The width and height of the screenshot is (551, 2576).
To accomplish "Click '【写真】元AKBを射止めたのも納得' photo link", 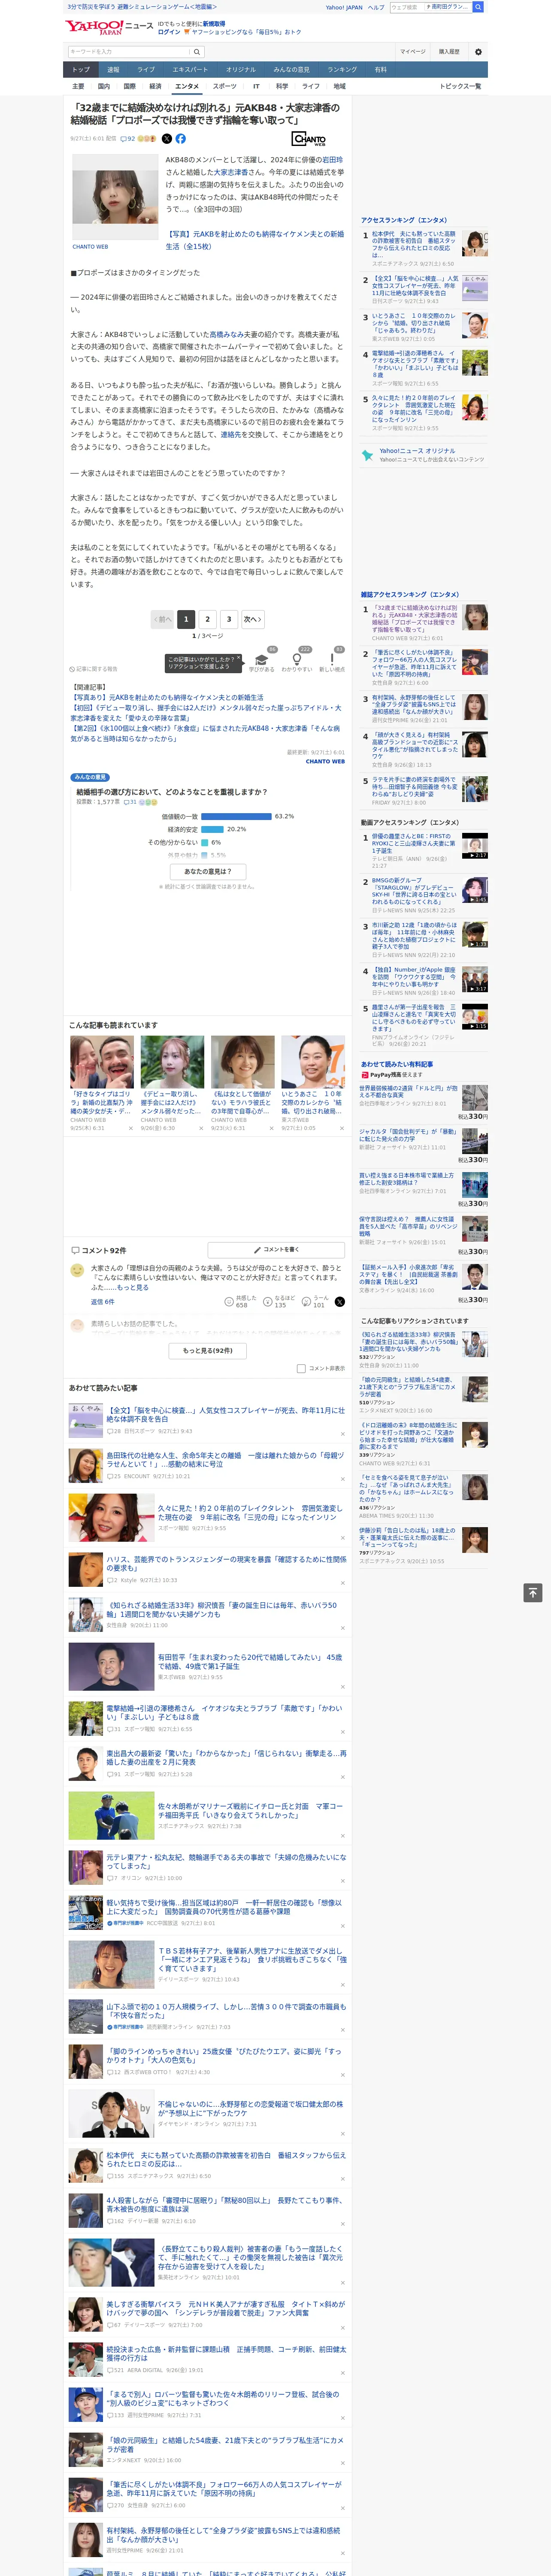I will click(x=254, y=240).
